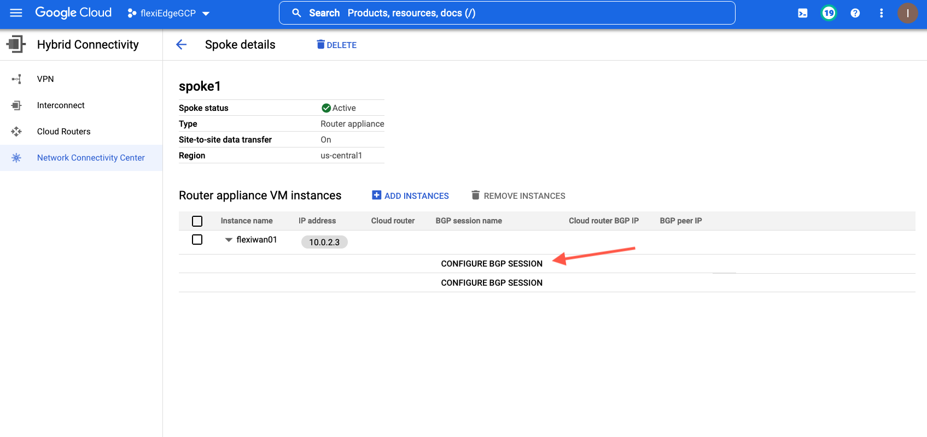Click the DELETE spoke button
The image size is (927, 437).
[x=336, y=45]
